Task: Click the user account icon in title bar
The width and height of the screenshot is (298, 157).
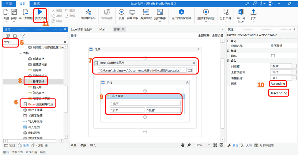Action: (270, 3)
